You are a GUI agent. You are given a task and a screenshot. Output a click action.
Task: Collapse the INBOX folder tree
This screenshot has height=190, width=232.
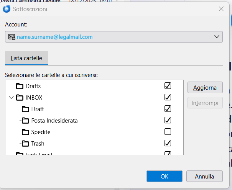[x=11, y=98]
